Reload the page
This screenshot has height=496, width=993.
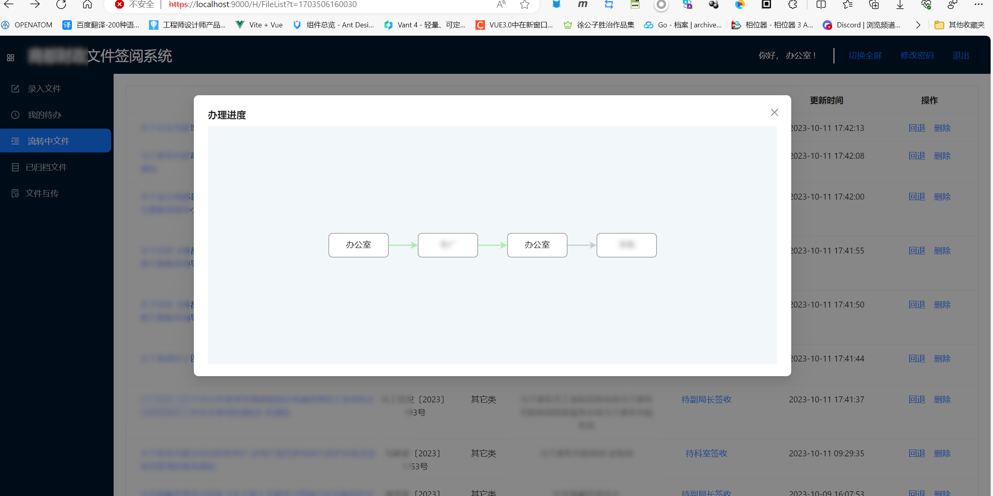[61, 4]
